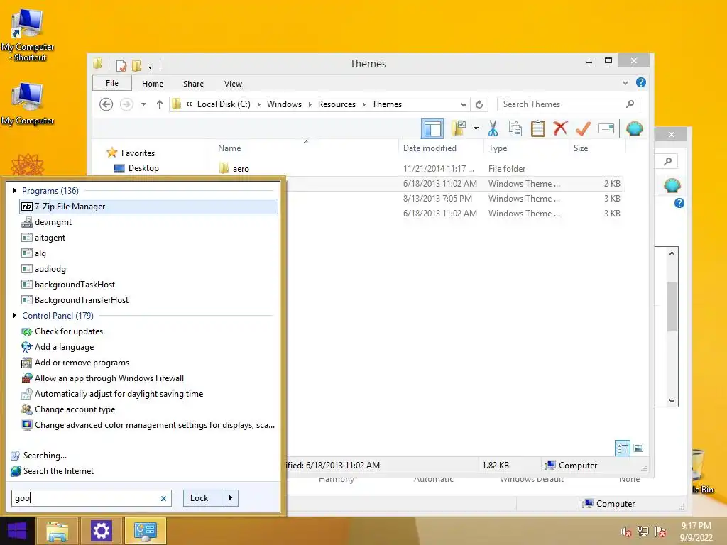The height and width of the screenshot is (545, 727).
Task: Open Change advanced color management settings result
Action: click(148, 425)
